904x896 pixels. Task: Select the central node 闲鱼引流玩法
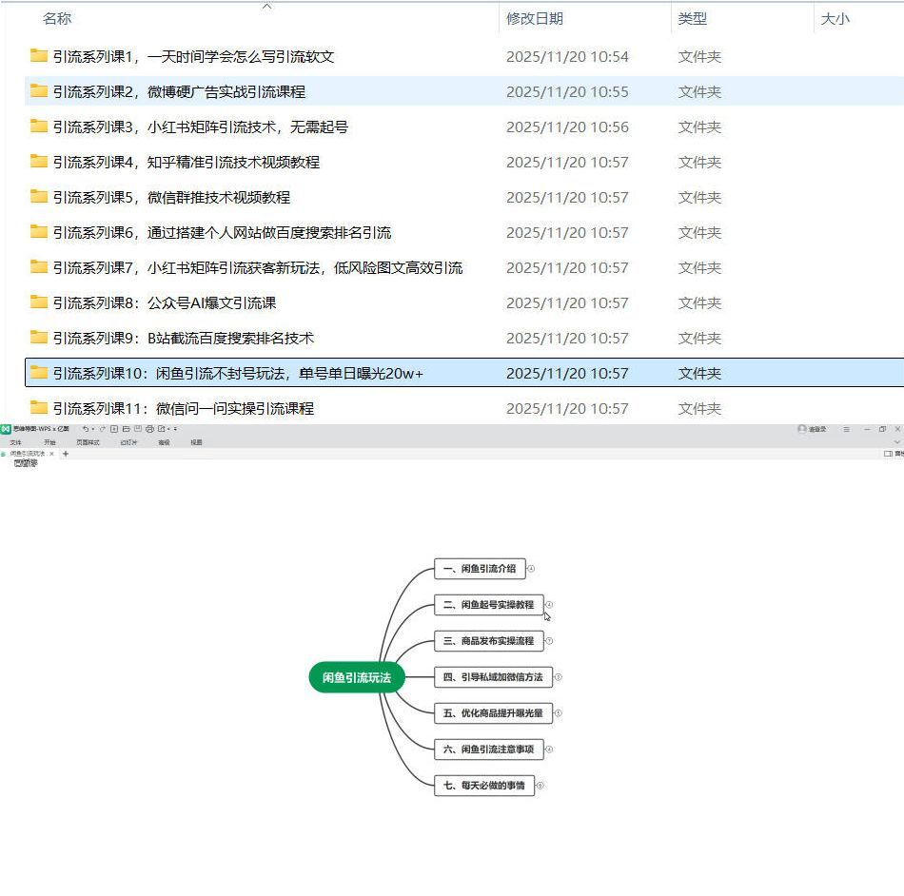coord(356,677)
